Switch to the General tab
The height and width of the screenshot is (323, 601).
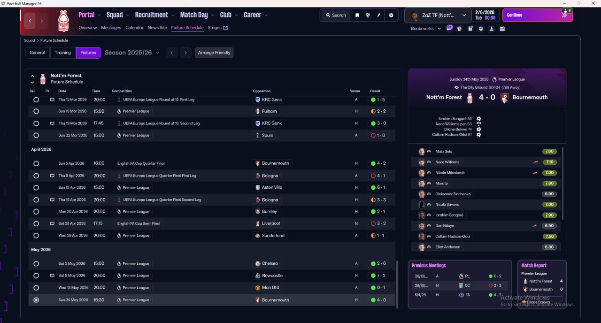tap(38, 53)
